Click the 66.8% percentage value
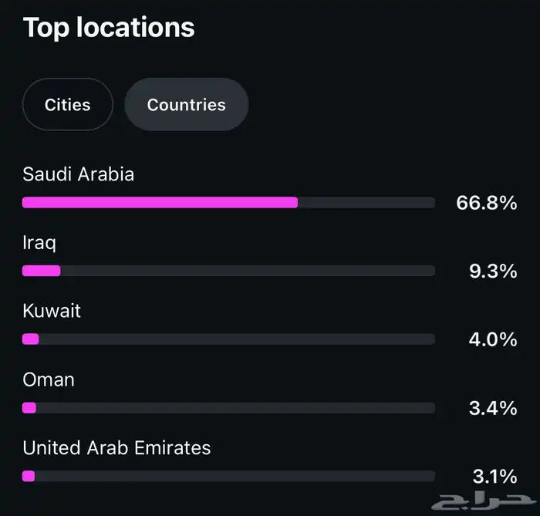540x516 pixels. coord(486,204)
